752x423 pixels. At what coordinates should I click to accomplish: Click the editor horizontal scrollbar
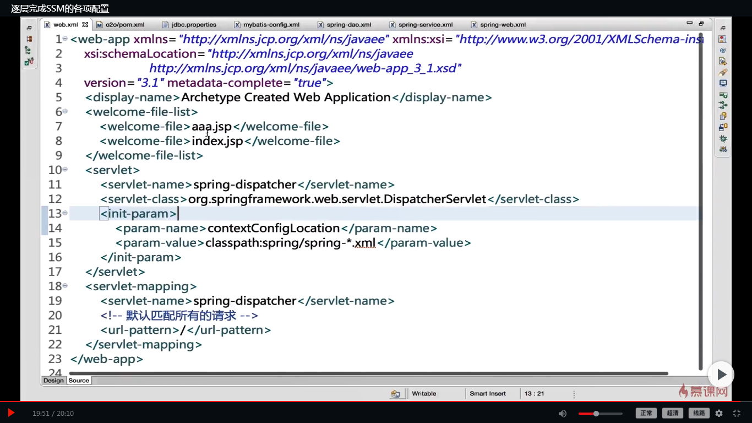click(369, 373)
